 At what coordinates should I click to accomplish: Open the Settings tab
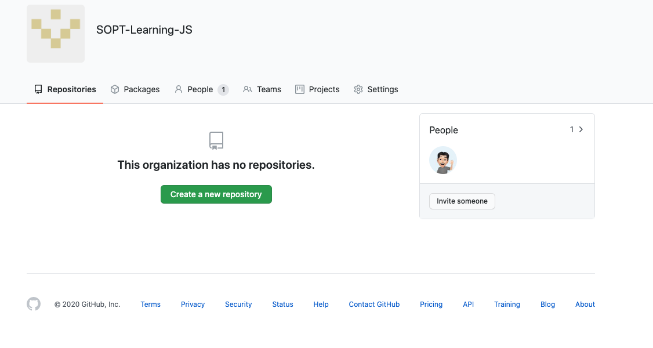click(376, 89)
